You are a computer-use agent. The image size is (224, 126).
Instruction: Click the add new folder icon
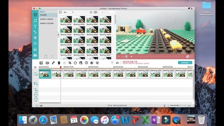coord(46,57)
